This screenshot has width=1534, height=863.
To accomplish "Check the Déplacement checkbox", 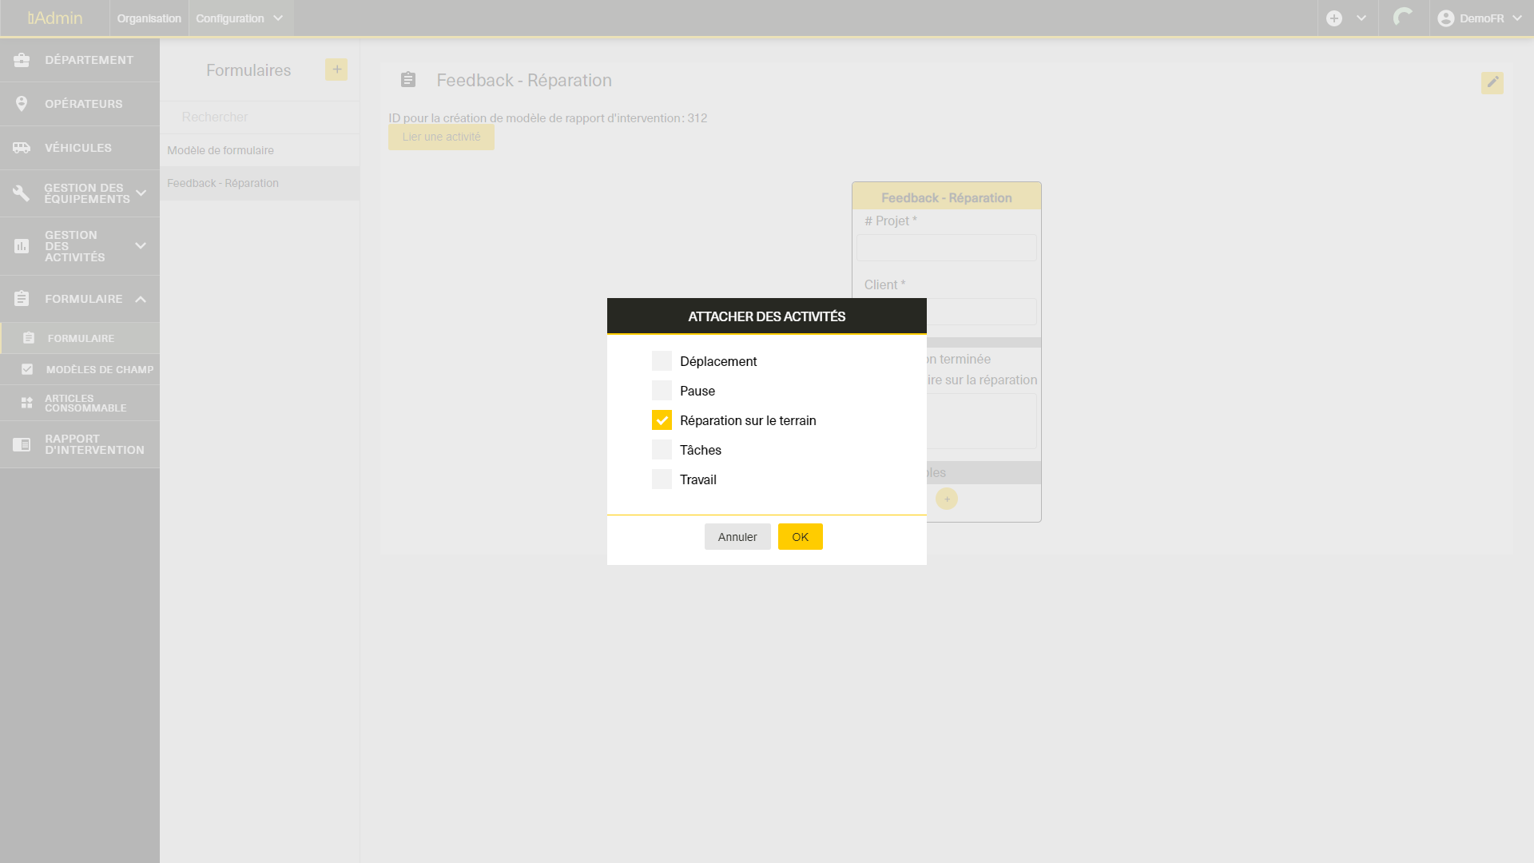I will pyautogui.click(x=662, y=361).
